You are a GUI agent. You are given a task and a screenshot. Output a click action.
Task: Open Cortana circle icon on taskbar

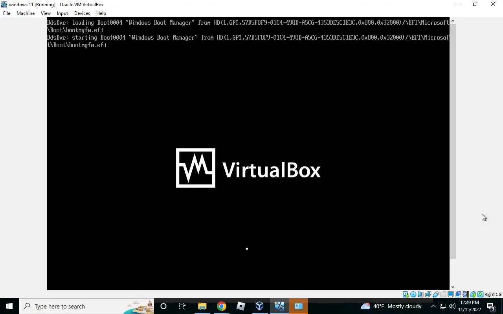[x=163, y=306]
